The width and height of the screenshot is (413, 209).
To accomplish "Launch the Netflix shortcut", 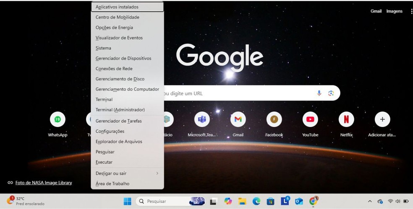I will click(x=346, y=120).
